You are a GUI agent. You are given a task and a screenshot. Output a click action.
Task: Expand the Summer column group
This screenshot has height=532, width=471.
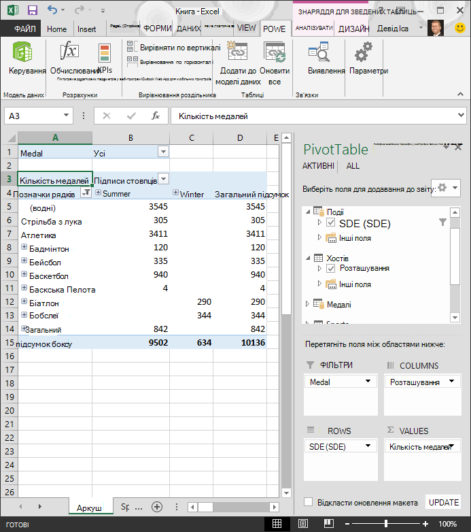tap(99, 193)
